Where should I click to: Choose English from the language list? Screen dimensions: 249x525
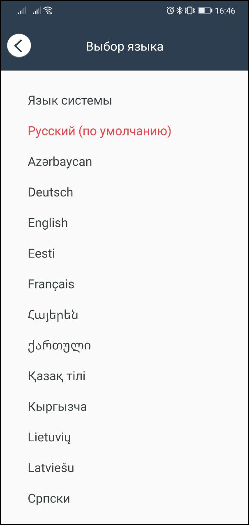tap(48, 223)
